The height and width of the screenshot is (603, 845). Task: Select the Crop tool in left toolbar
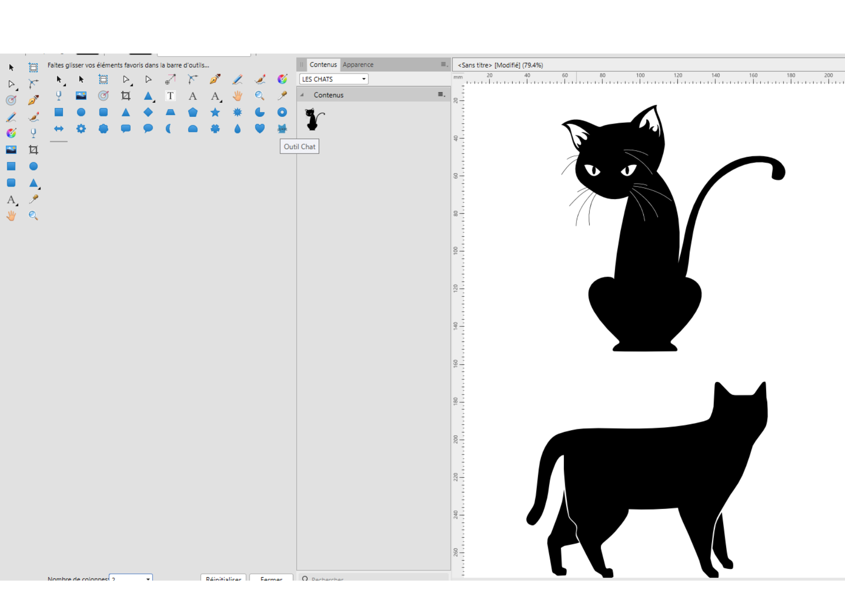pos(33,150)
